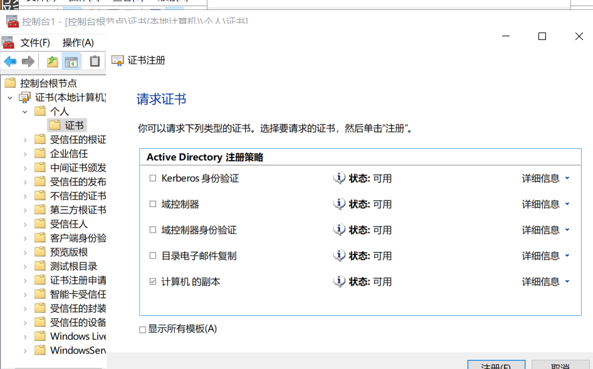Click the gray Forward arrow in toolbar
593x369 pixels.
pyautogui.click(x=28, y=61)
